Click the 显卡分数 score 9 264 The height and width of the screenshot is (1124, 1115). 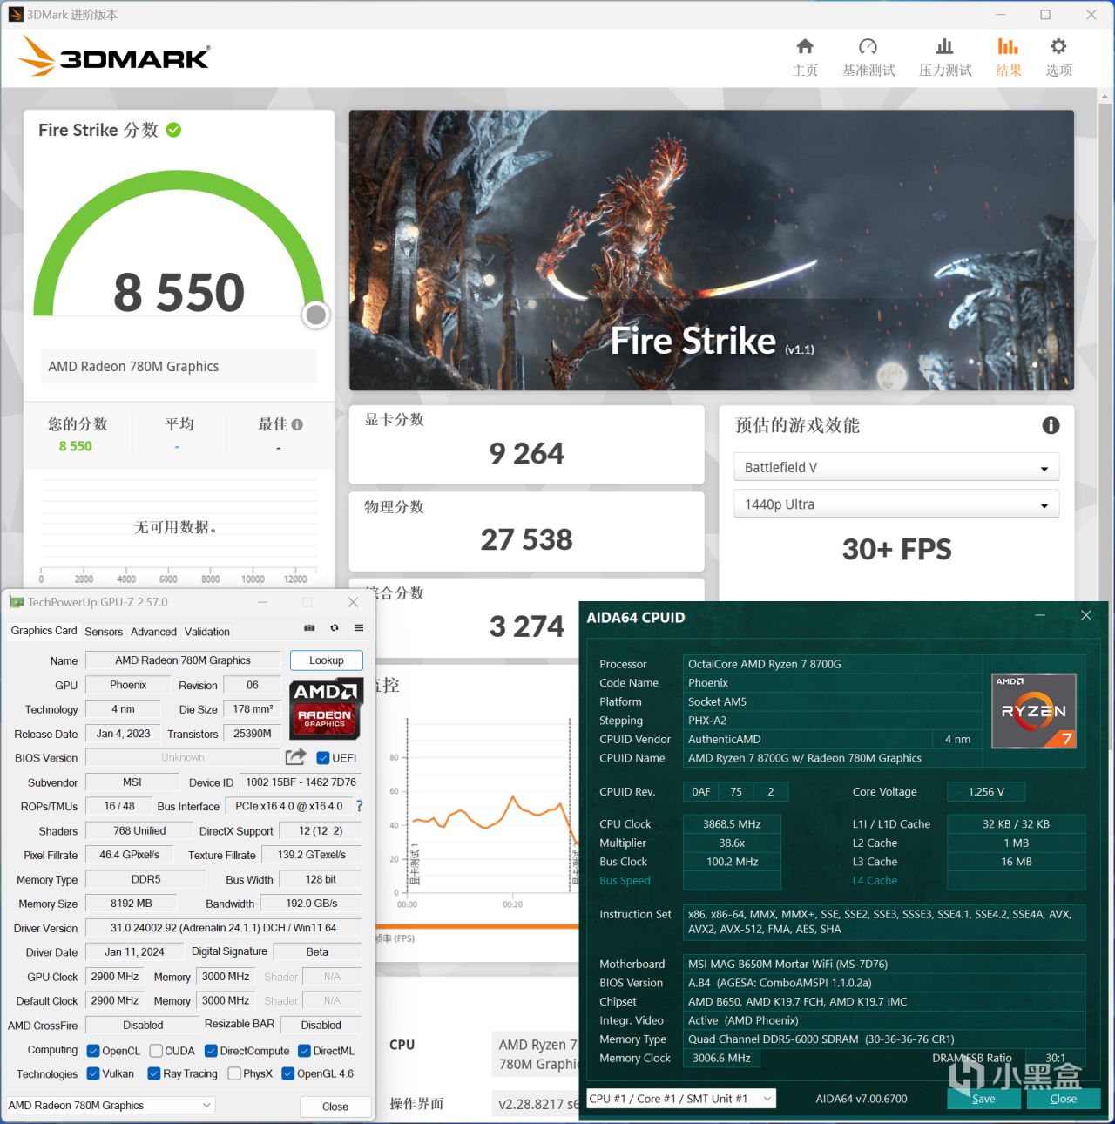click(x=526, y=454)
